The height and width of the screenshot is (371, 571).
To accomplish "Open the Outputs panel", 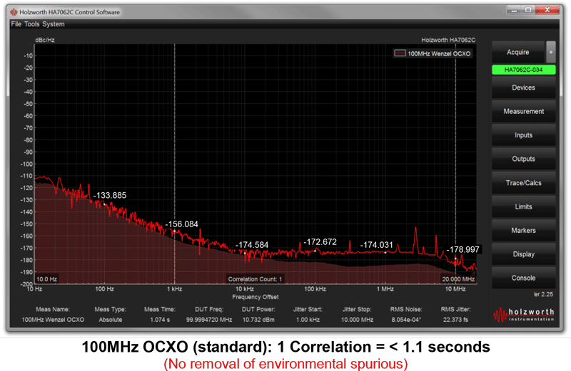I will click(523, 159).
